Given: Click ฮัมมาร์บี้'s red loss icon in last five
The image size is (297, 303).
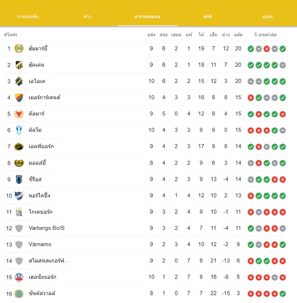Looking at the screenshot, I should 266,49.
